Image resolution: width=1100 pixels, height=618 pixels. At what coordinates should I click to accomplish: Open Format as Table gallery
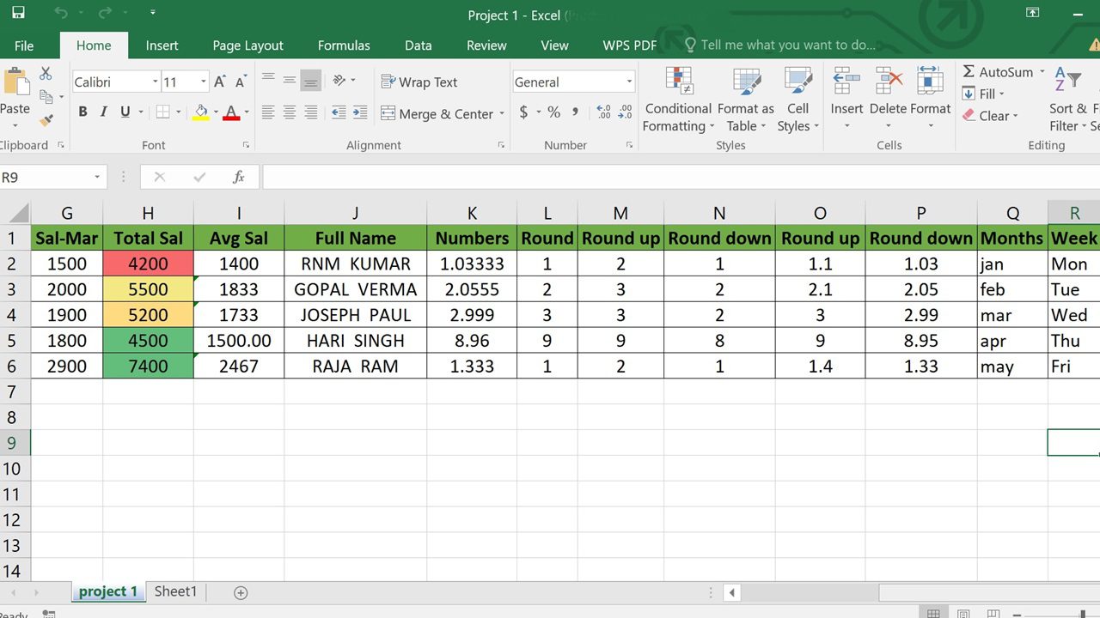[x=745, y=100]
